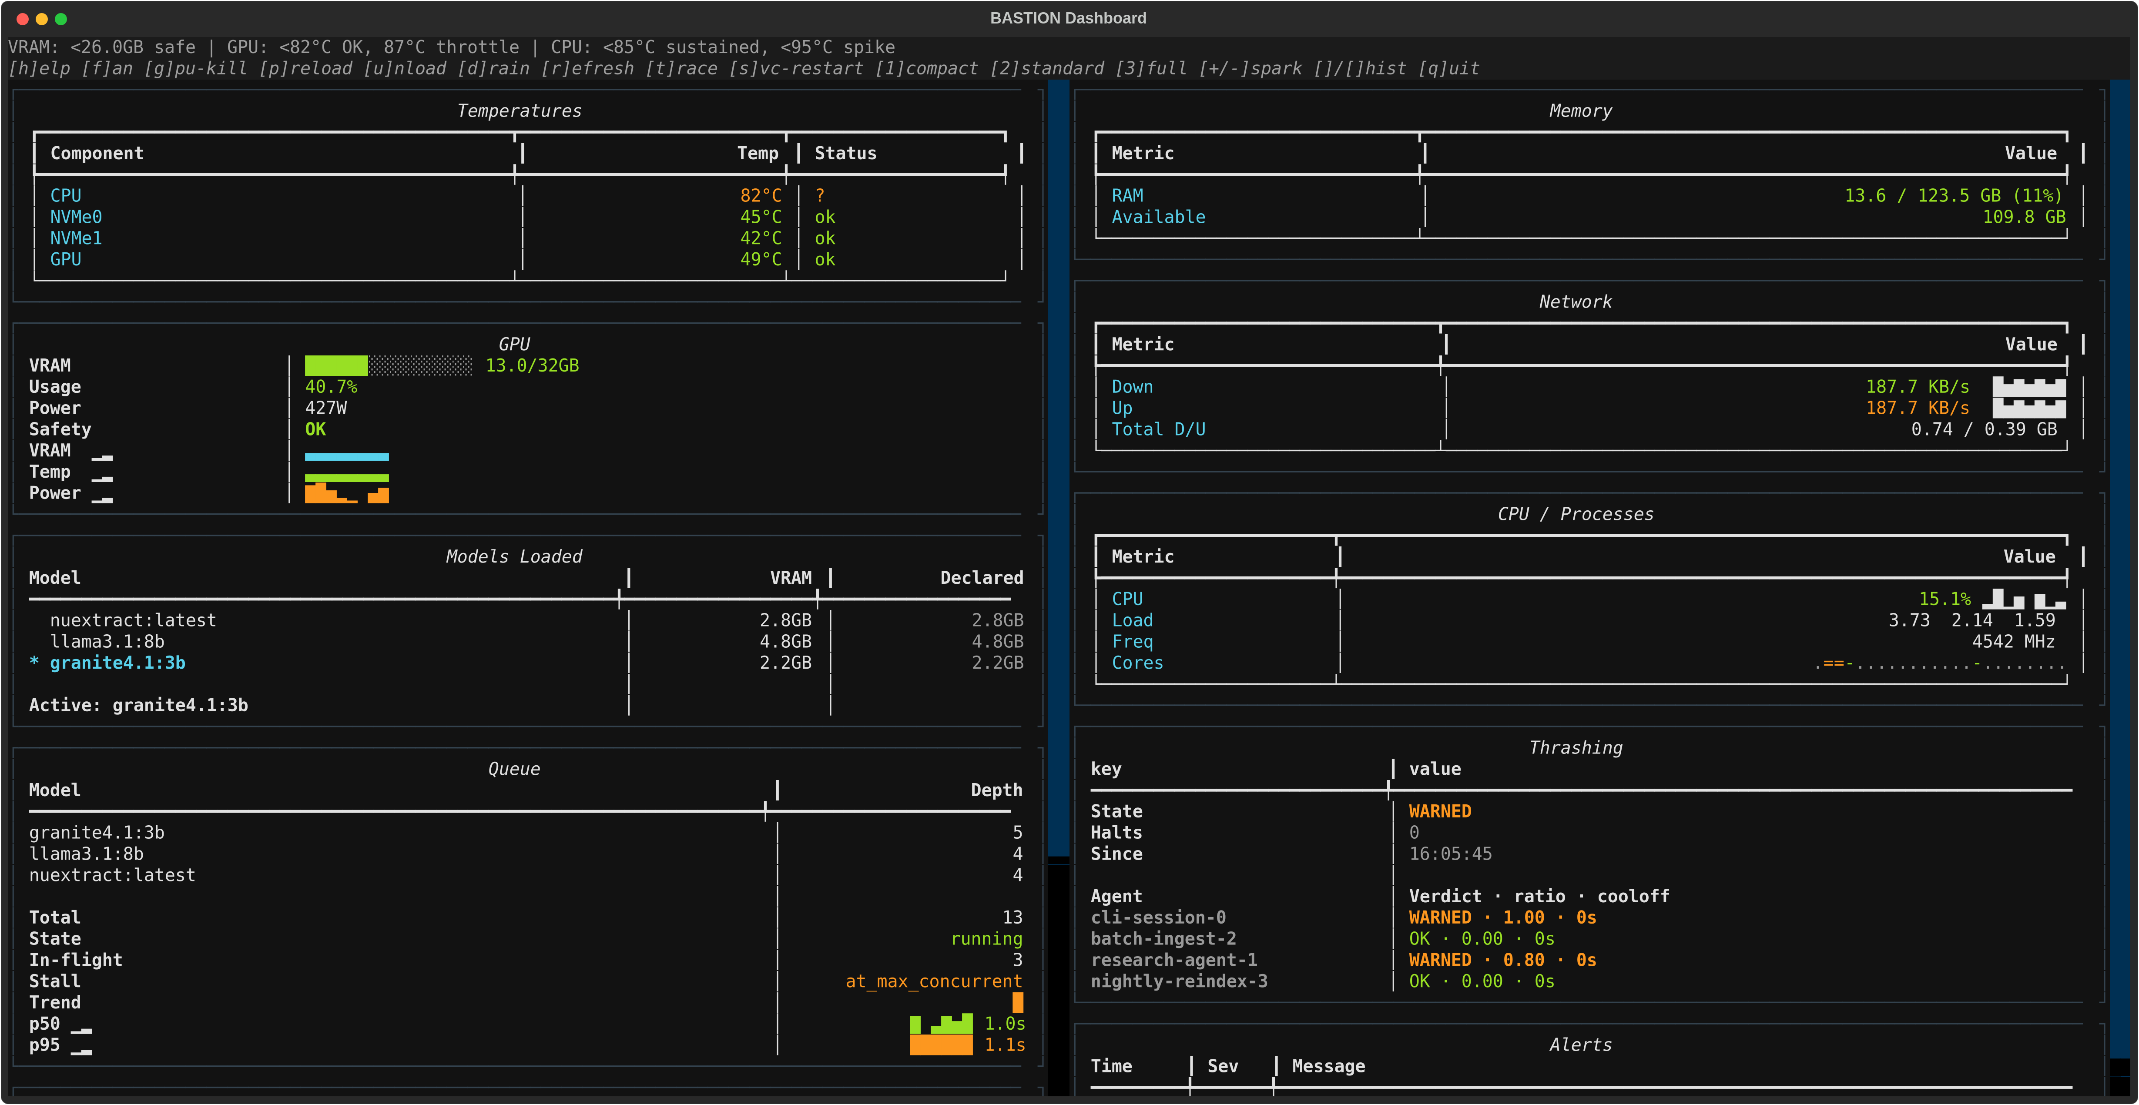Click the Since 16:05:45 timestamp
Screen dimensions: 2139x1105
(1450, 854)
